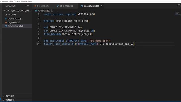Click the XML icon on the bt_tree.xml tab
This screenshot has height=102, width=181.
(35, 6)
